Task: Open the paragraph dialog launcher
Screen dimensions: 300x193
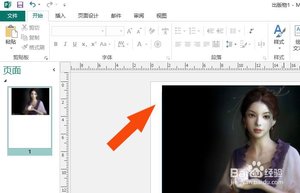Action: [x=264, y=58]
